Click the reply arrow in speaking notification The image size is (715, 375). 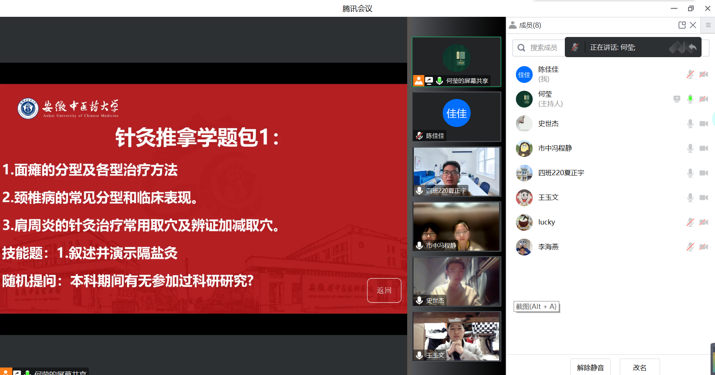693,47
